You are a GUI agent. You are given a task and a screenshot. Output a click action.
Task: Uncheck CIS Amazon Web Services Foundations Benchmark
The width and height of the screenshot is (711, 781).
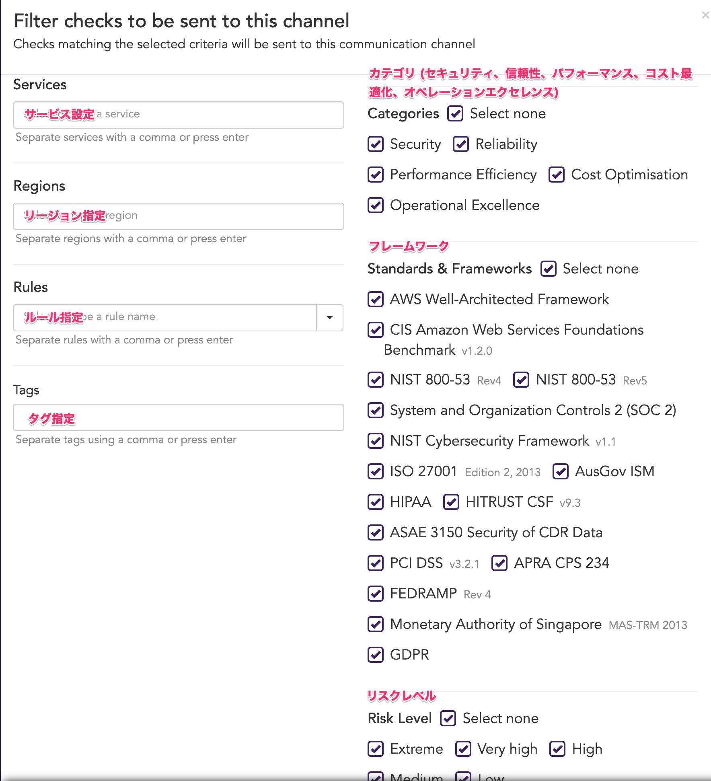click(376, 330)
